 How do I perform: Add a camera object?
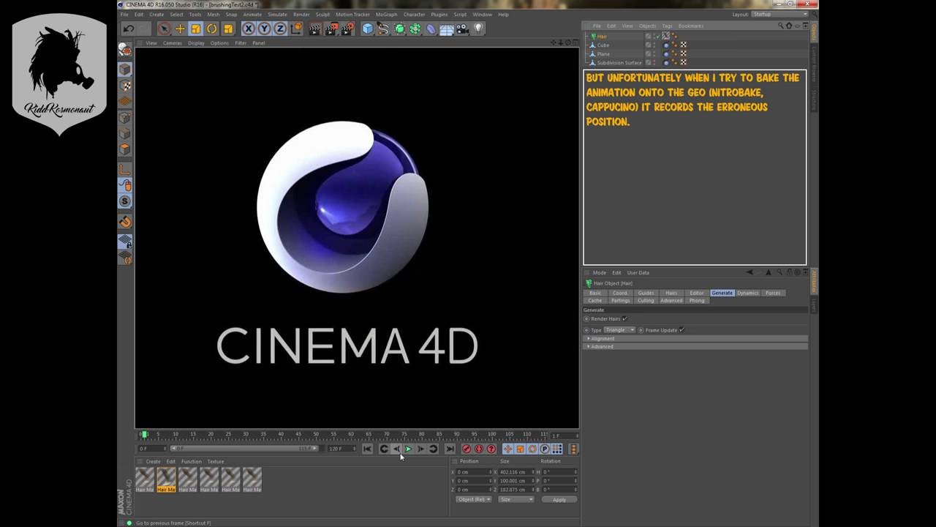(463, 29)
